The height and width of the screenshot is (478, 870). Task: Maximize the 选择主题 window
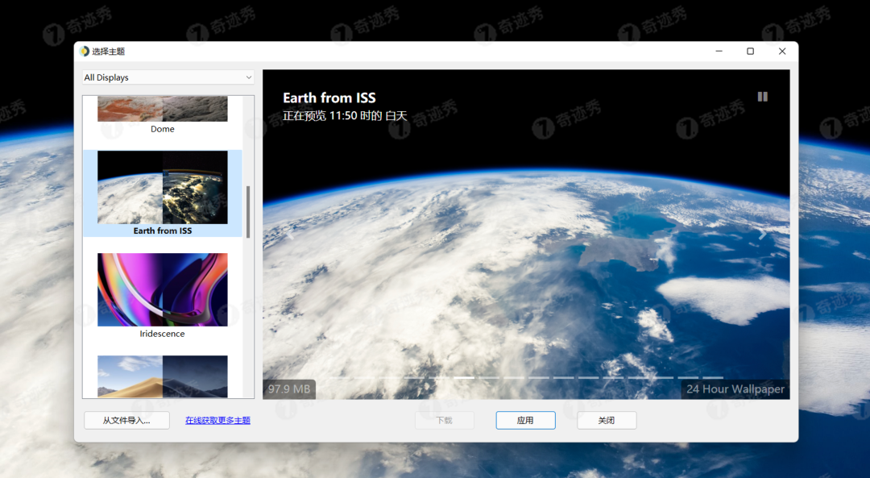750,51
